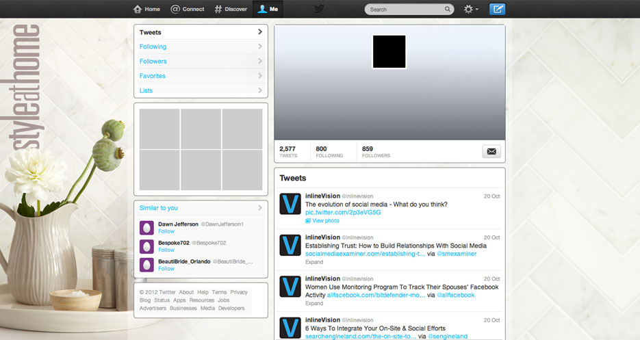Open the Terms footer link
This screenshot has width=640, height=340.
(219, 292)
